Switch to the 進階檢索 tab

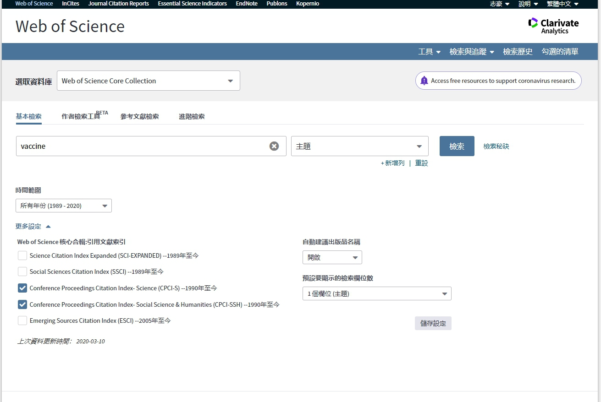(x=192, y=116)
